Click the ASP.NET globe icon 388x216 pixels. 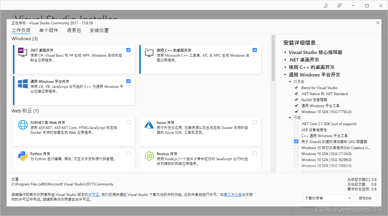[23, 124]
